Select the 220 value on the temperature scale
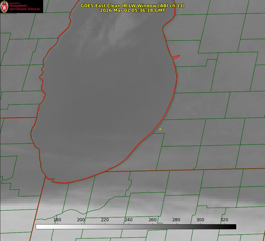This screenshot has width=265, height=241. point(105,220)
